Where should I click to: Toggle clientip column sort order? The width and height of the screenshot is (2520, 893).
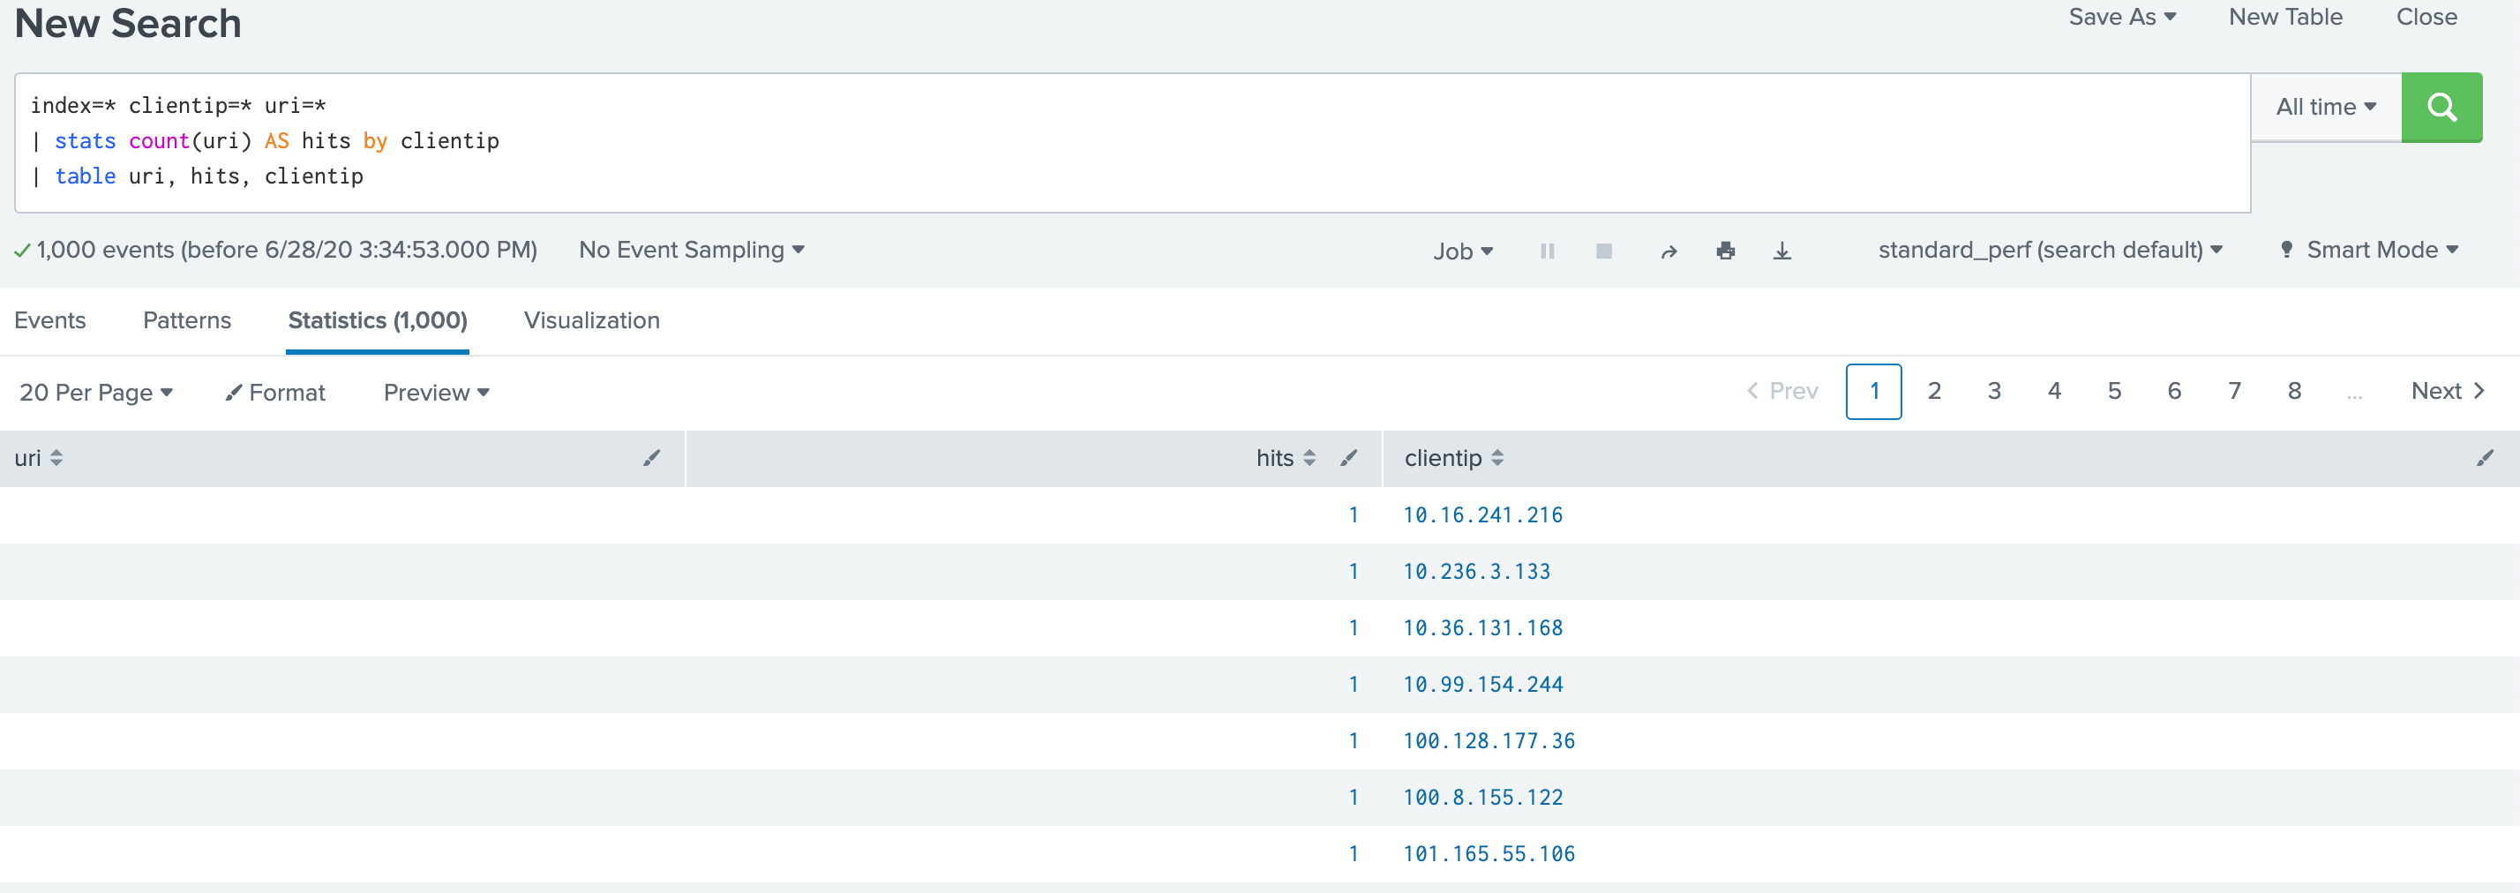click(x=1497, y=457)
